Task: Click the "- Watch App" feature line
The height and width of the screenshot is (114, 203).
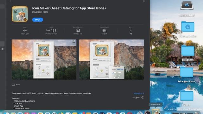Action: (x=18, y=106)
